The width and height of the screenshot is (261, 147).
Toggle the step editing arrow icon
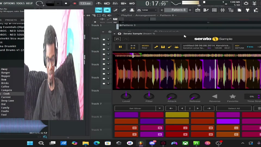[107, 10]
